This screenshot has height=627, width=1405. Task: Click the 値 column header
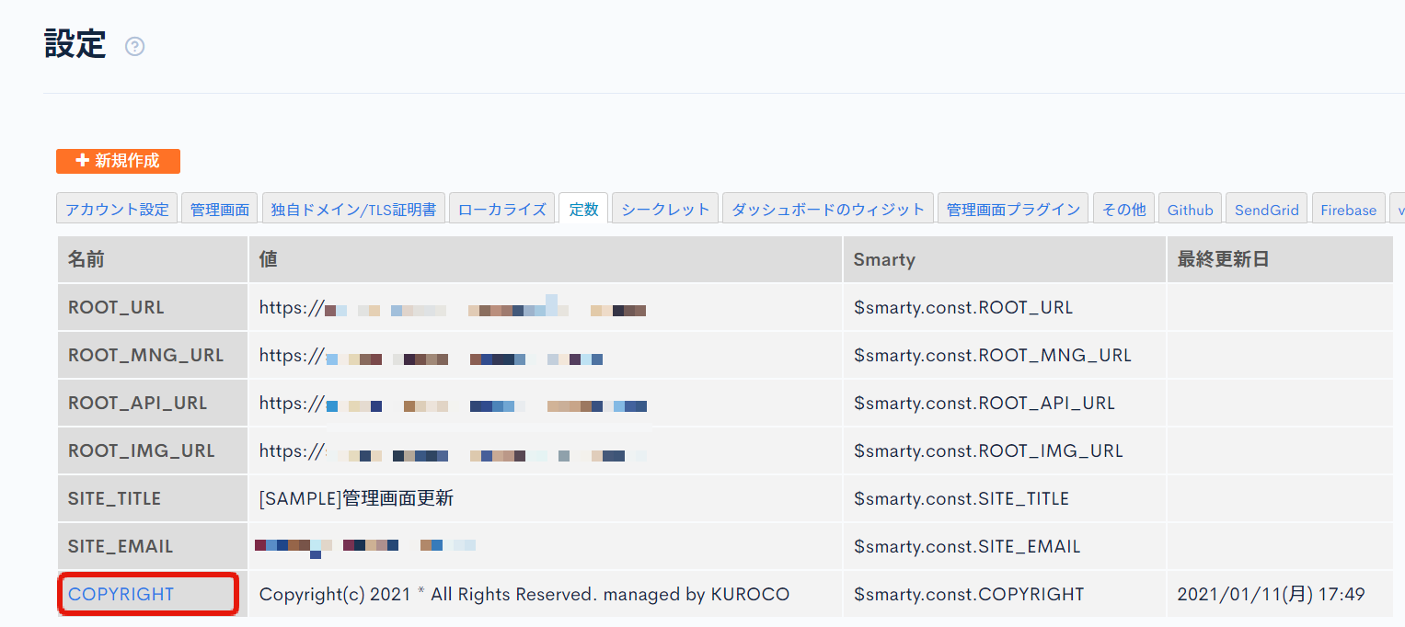coord(546,259)
